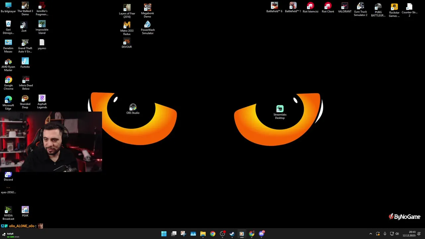Launch Battlefield 1 shortcut

(293, 8)
